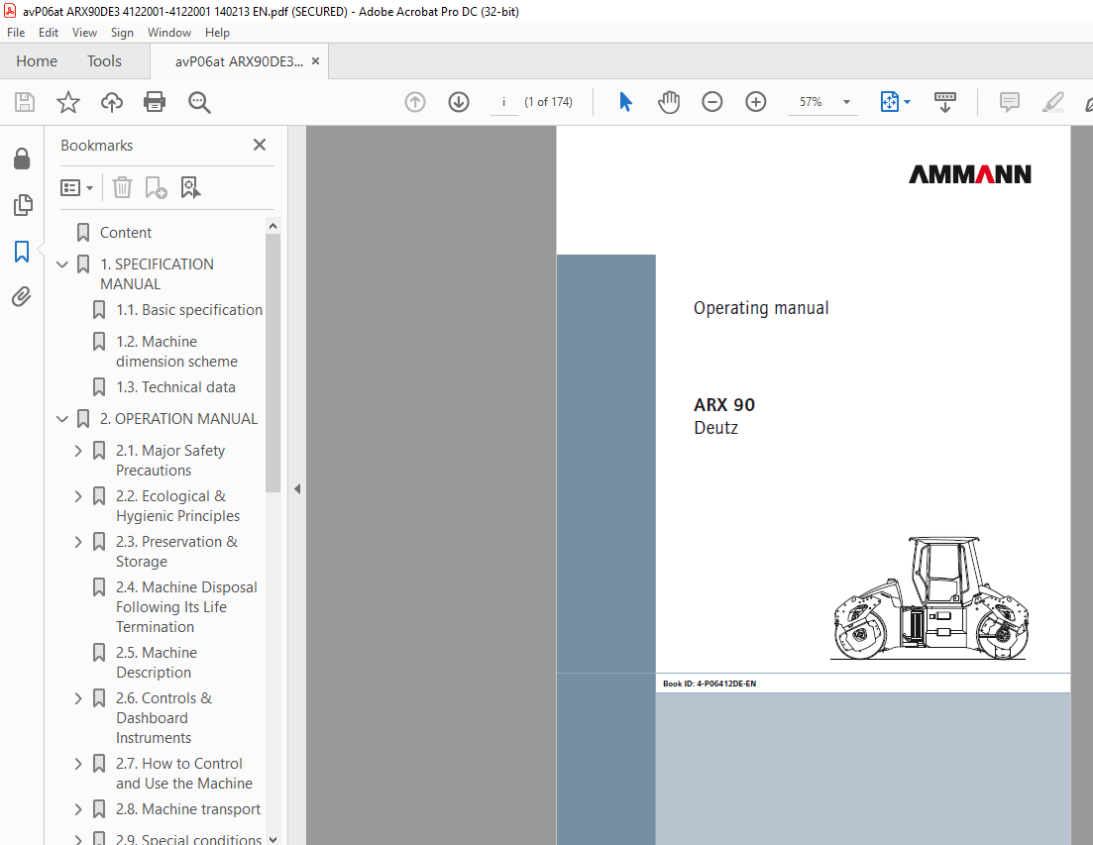1093x845 pixels.
Task: Open 2.5. Machine Description bookmark
Action: tap(157, 663)
